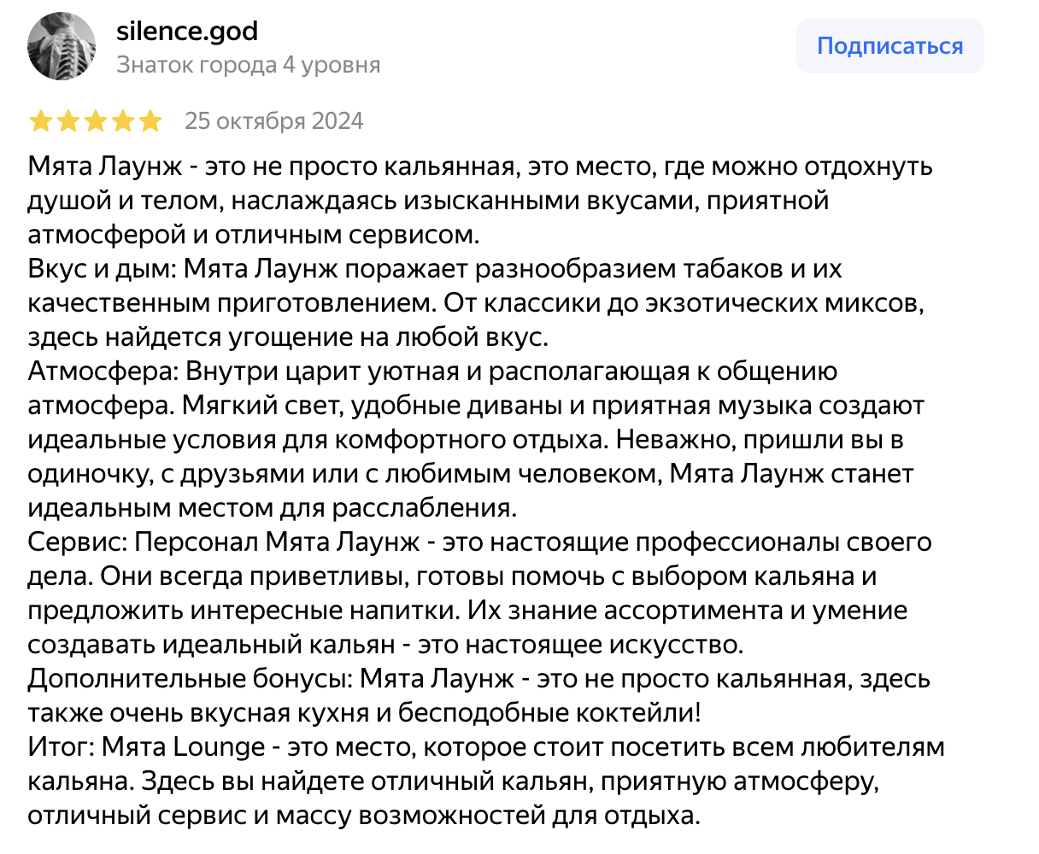The image size is (1039, 854).
Task: Click the fifth yellow rating star
Action: click(150, 121)
